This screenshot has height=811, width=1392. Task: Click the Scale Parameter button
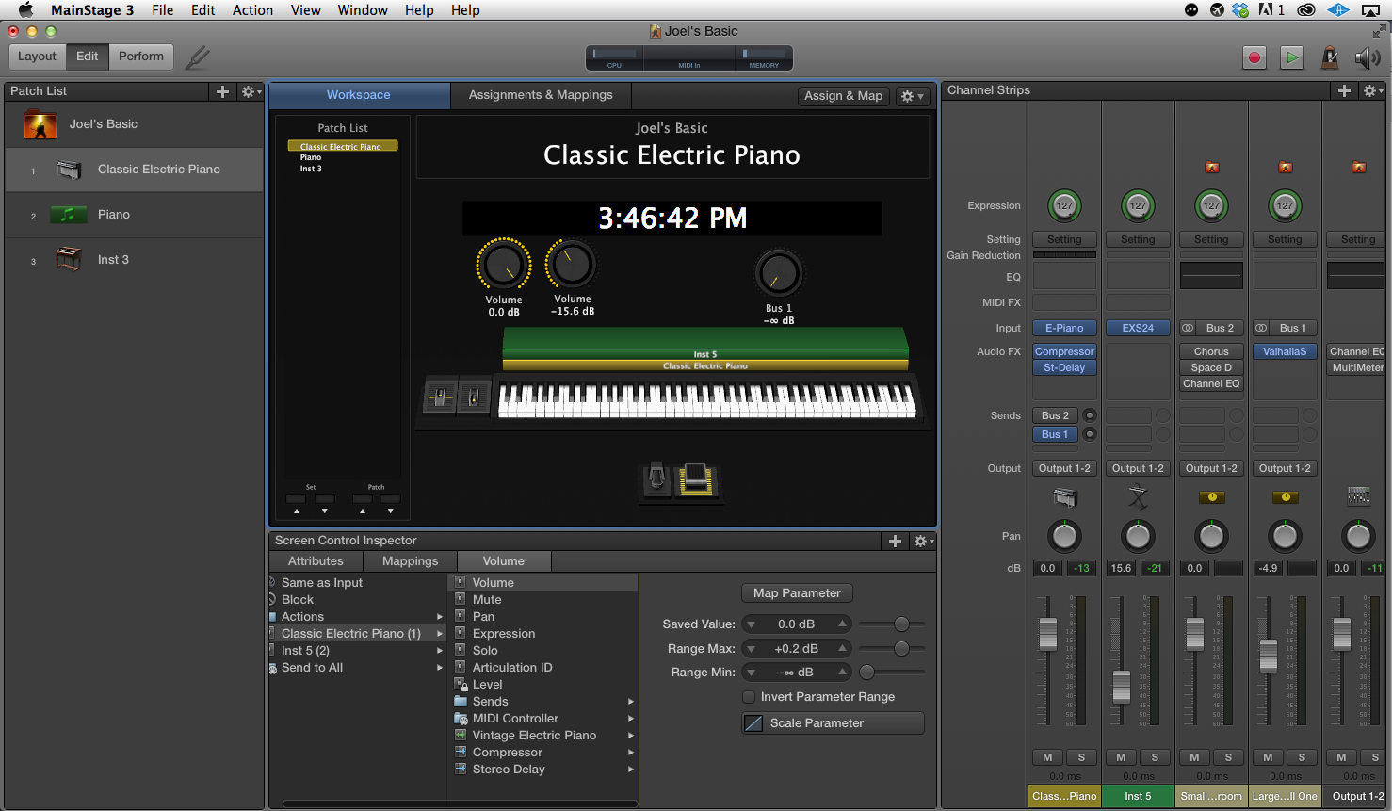(x=833, y=723)
